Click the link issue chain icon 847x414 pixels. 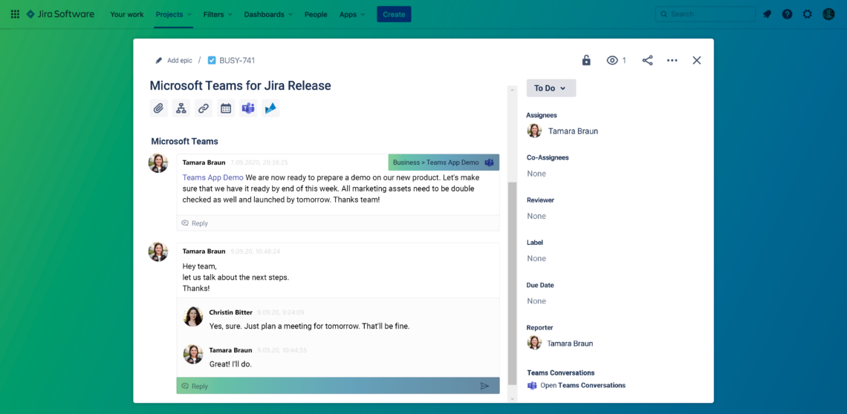click(x=203, y=108)
